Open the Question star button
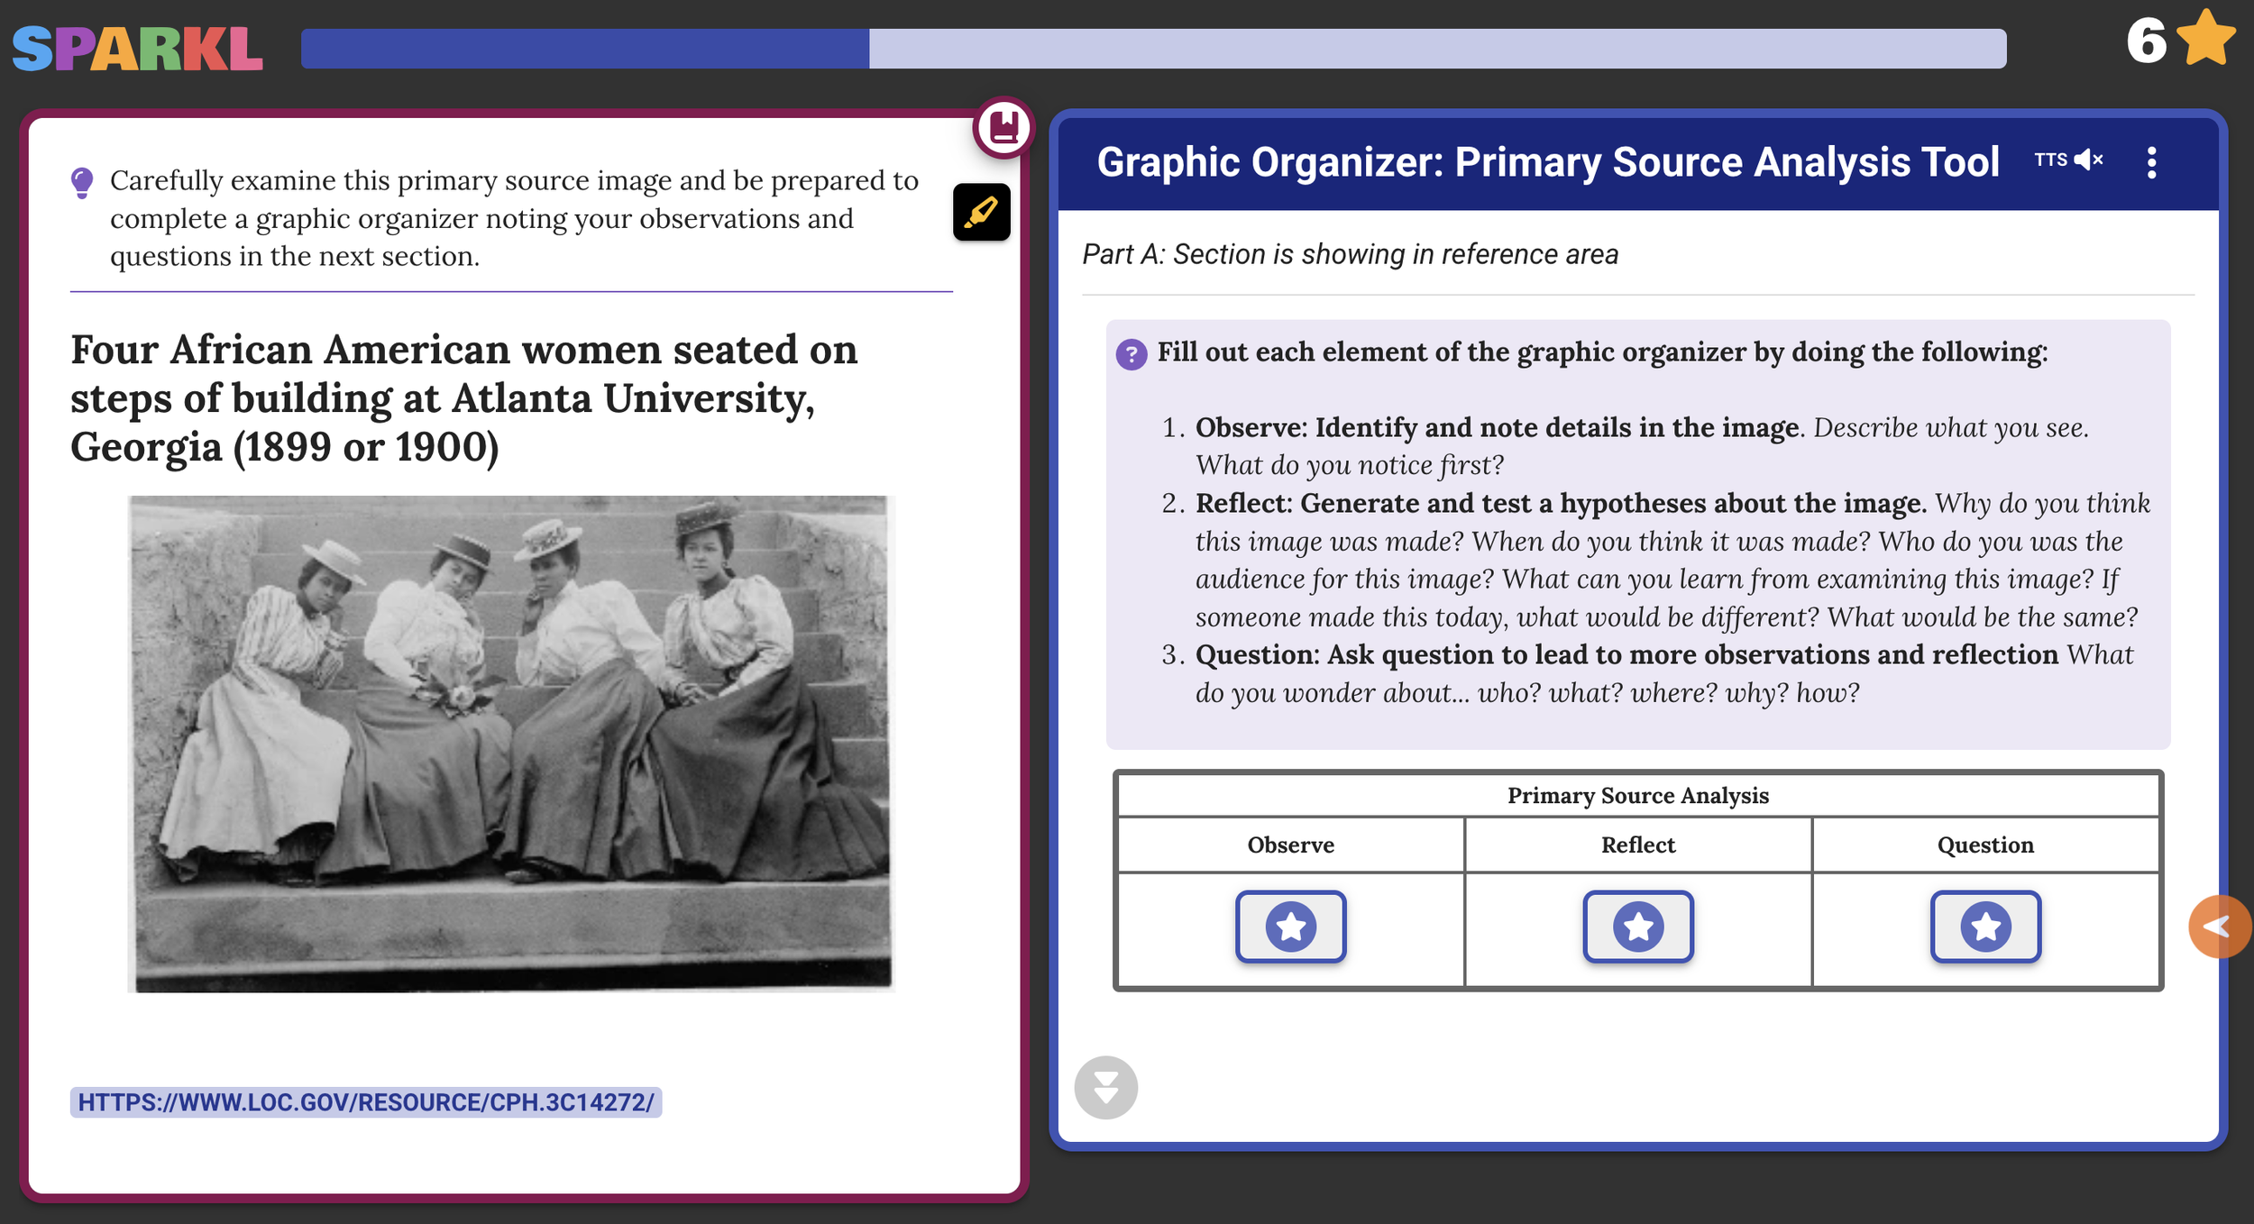2254x1224 pixels. [1984, 926]
